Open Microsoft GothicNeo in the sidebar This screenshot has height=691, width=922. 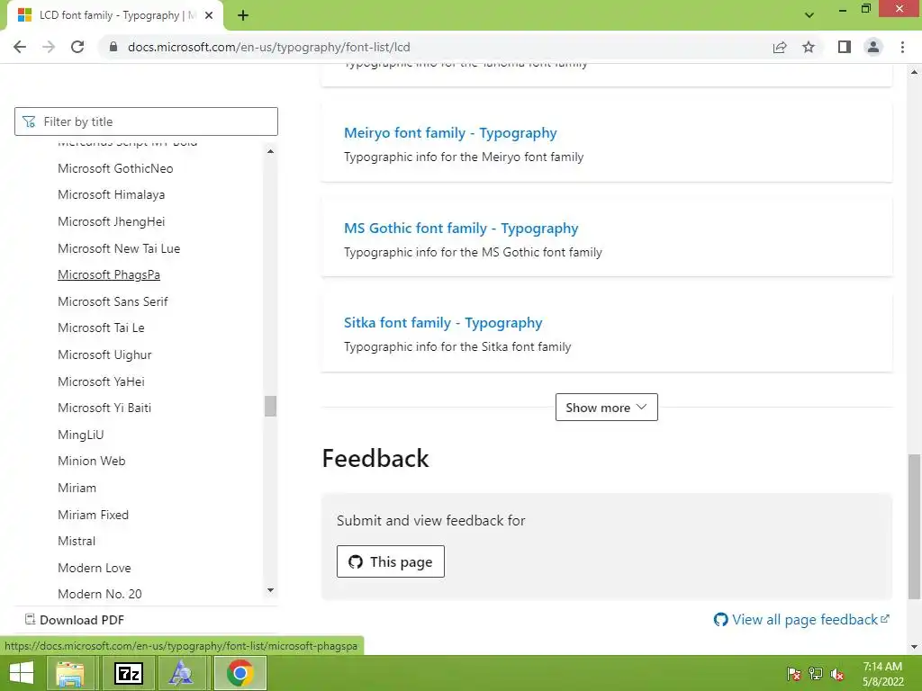point(115,168)
